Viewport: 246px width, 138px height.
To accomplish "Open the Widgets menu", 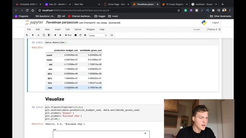I will [x=90, y=30].
